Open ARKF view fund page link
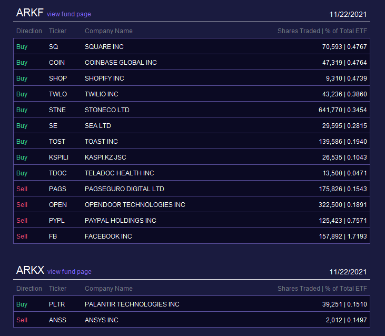Screen dimensions: 385x336 [x=69, y=14]
